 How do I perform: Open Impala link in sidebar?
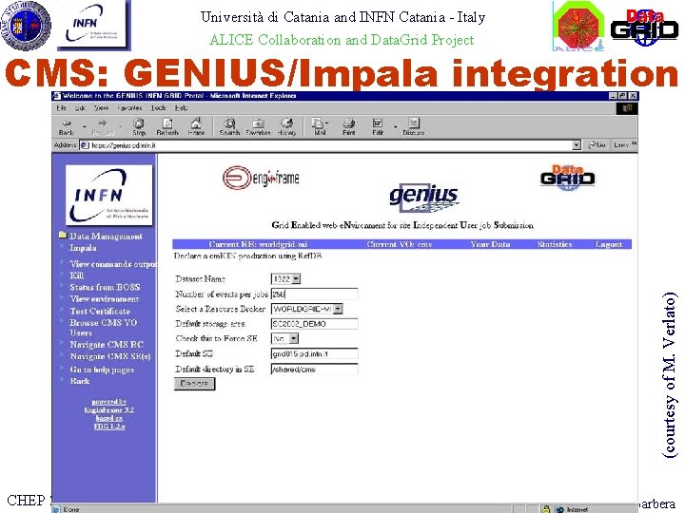click(83, 248)
